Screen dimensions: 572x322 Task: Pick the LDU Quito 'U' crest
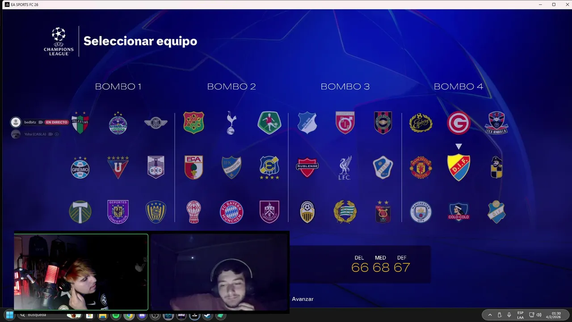click(118, 167)
